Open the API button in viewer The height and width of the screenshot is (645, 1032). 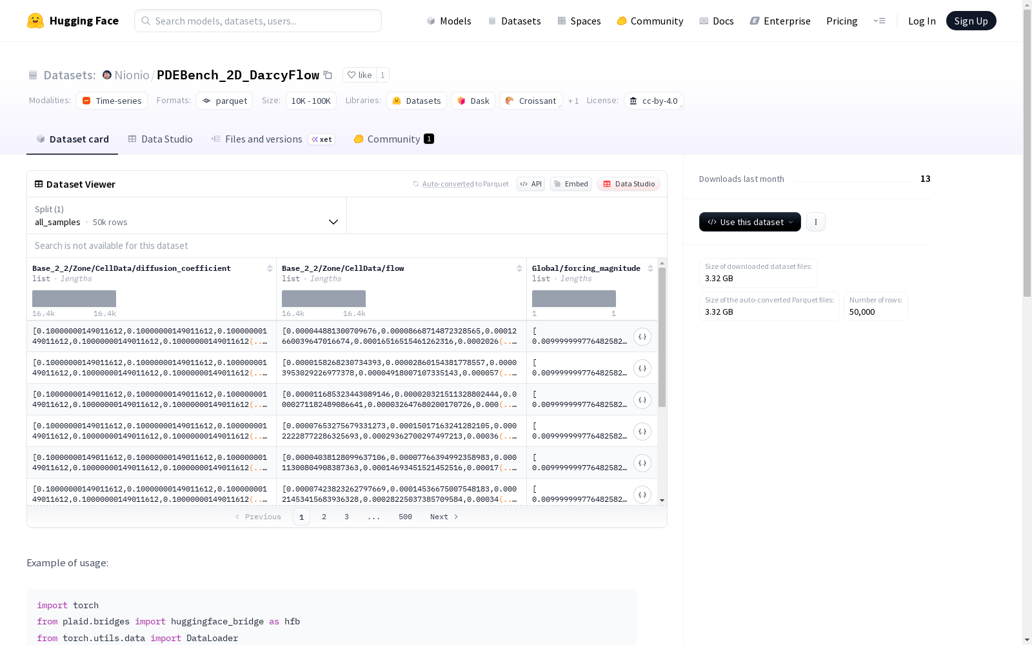click(x=531, y=184)
